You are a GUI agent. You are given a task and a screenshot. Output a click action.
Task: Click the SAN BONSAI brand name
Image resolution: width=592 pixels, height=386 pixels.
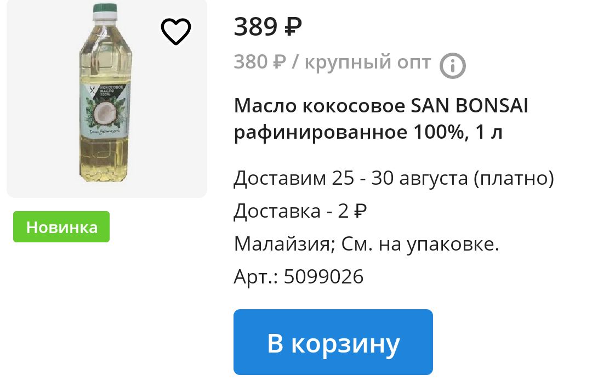469,106
